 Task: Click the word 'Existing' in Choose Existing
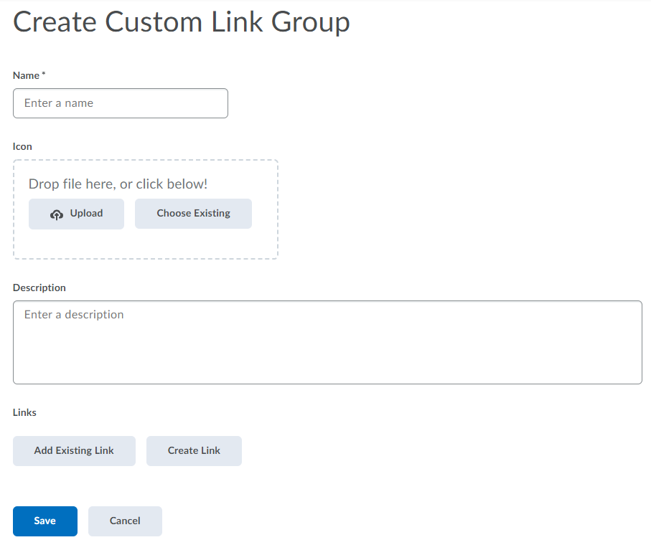click(212, 214)
